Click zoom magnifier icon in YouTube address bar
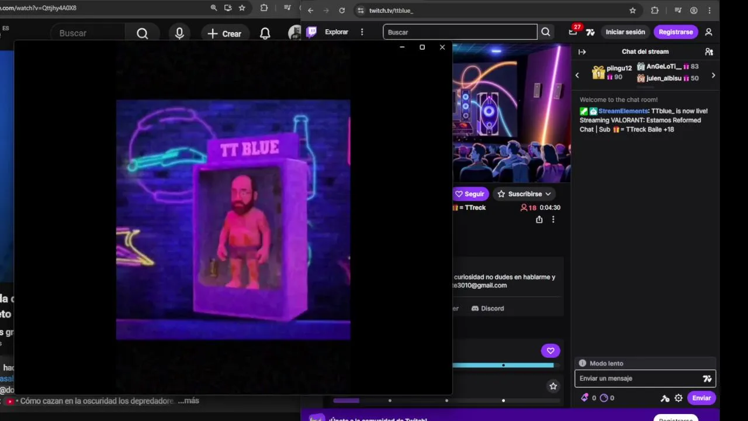This screenshot has width=748, height=421. pos(214,8)
